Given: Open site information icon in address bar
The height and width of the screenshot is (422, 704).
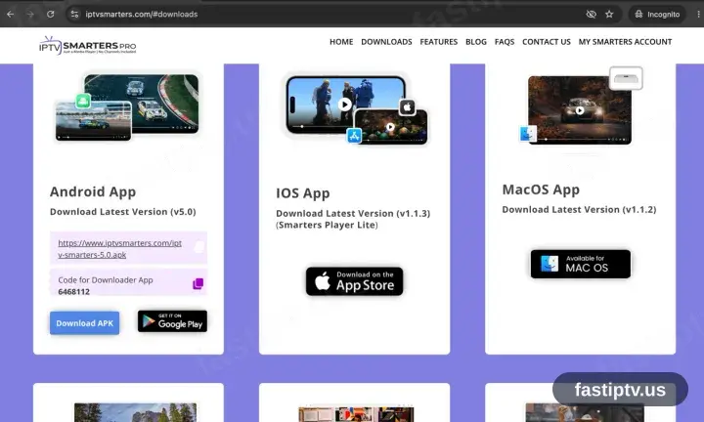Looking at the screenshot, I should click(x=74, y=15).
